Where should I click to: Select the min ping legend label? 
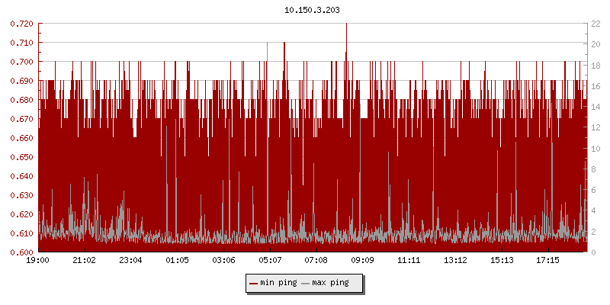pos(278,283)
